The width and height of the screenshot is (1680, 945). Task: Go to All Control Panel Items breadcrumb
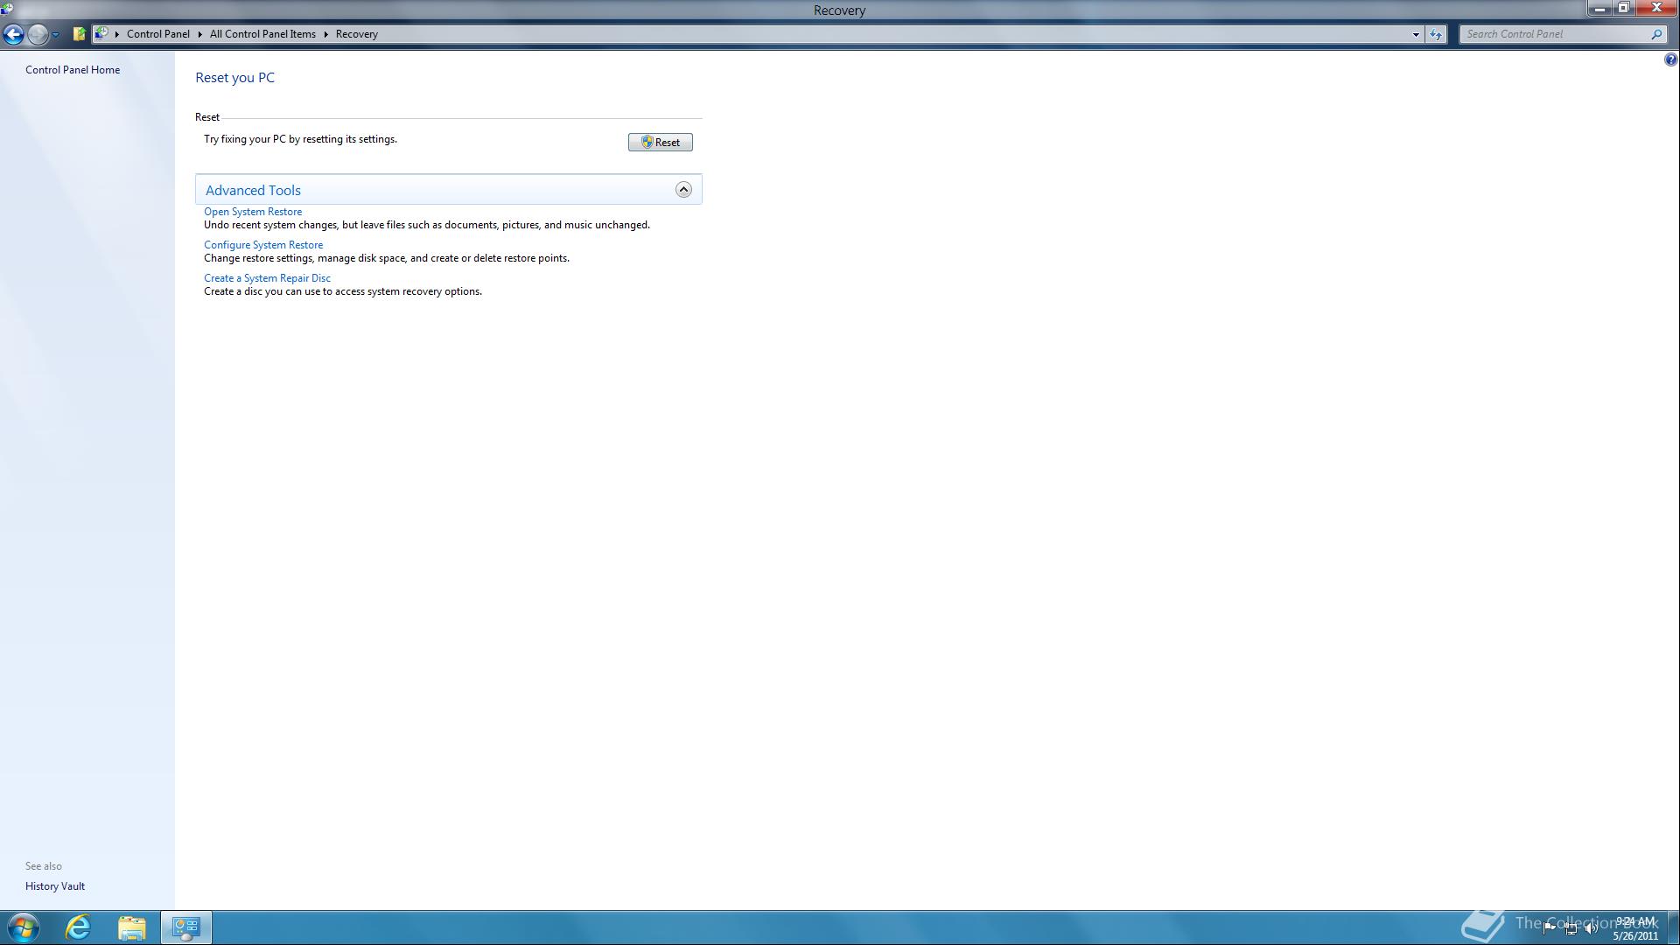click(x=262, y=34)
